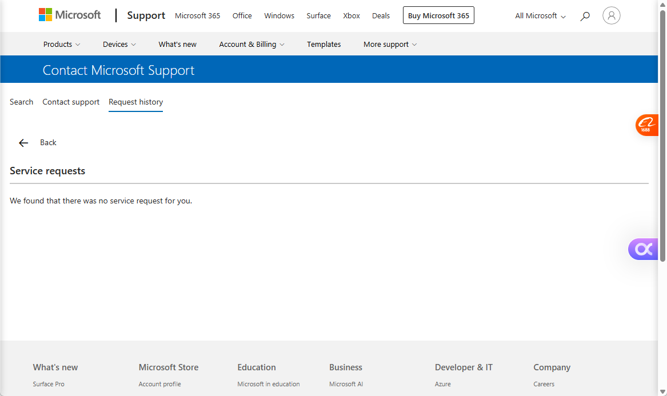Expand the Devices menu

[119, 44]
